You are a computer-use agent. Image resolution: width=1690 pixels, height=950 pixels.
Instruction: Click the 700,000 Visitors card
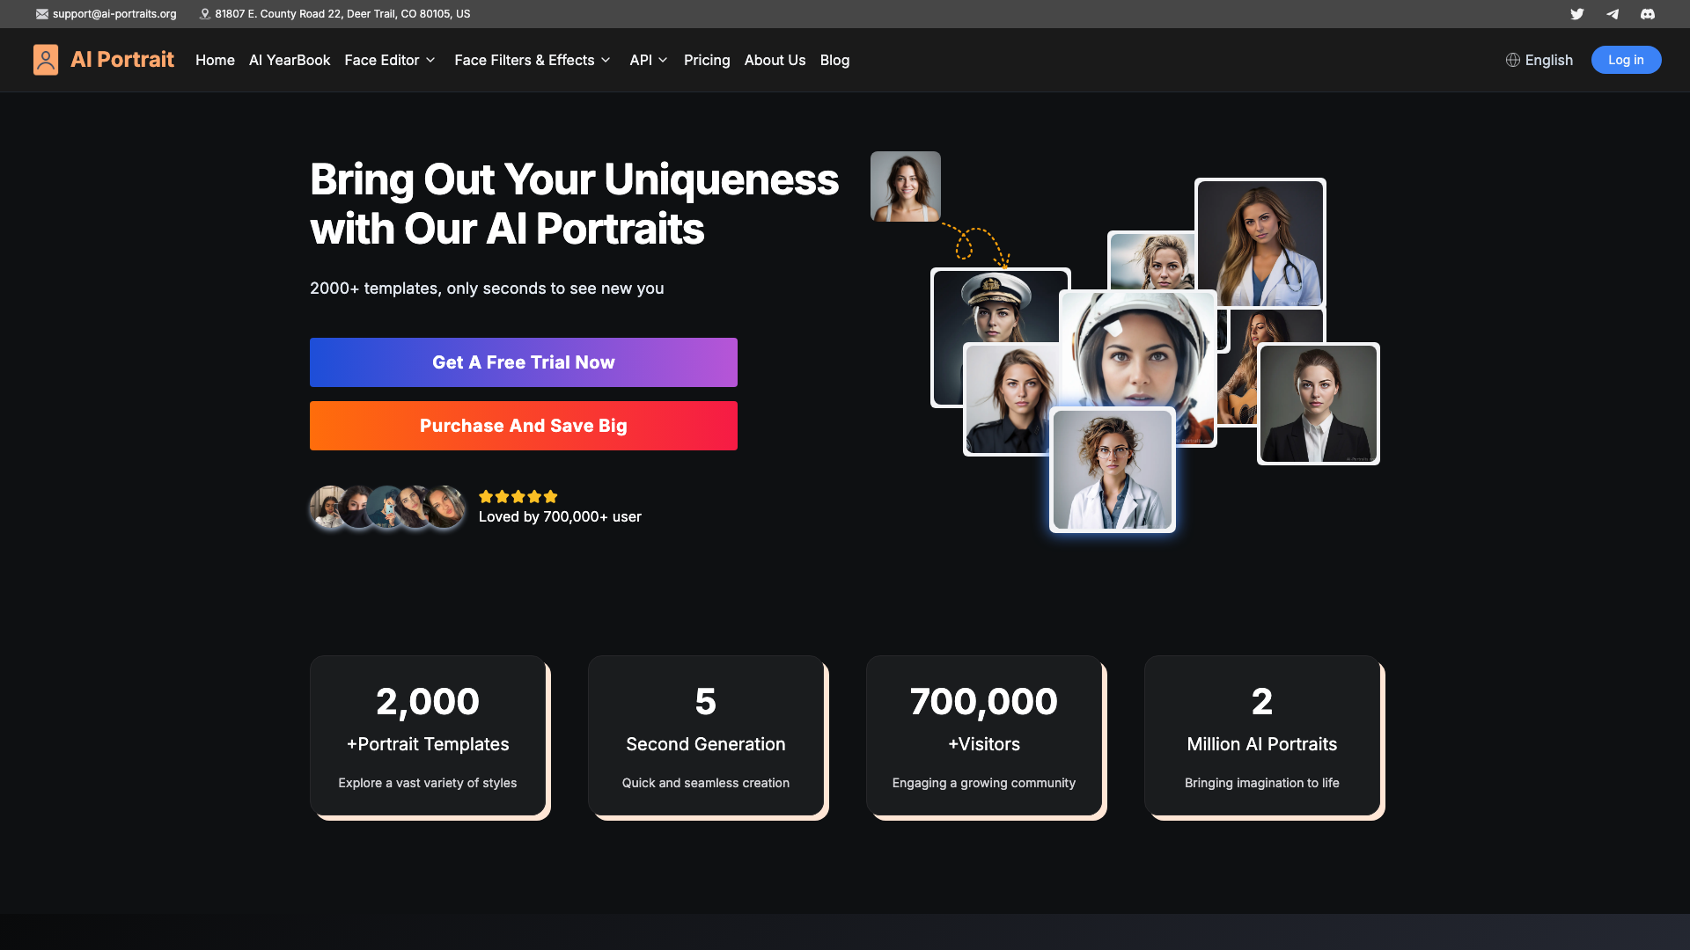(x=984, y=735)
